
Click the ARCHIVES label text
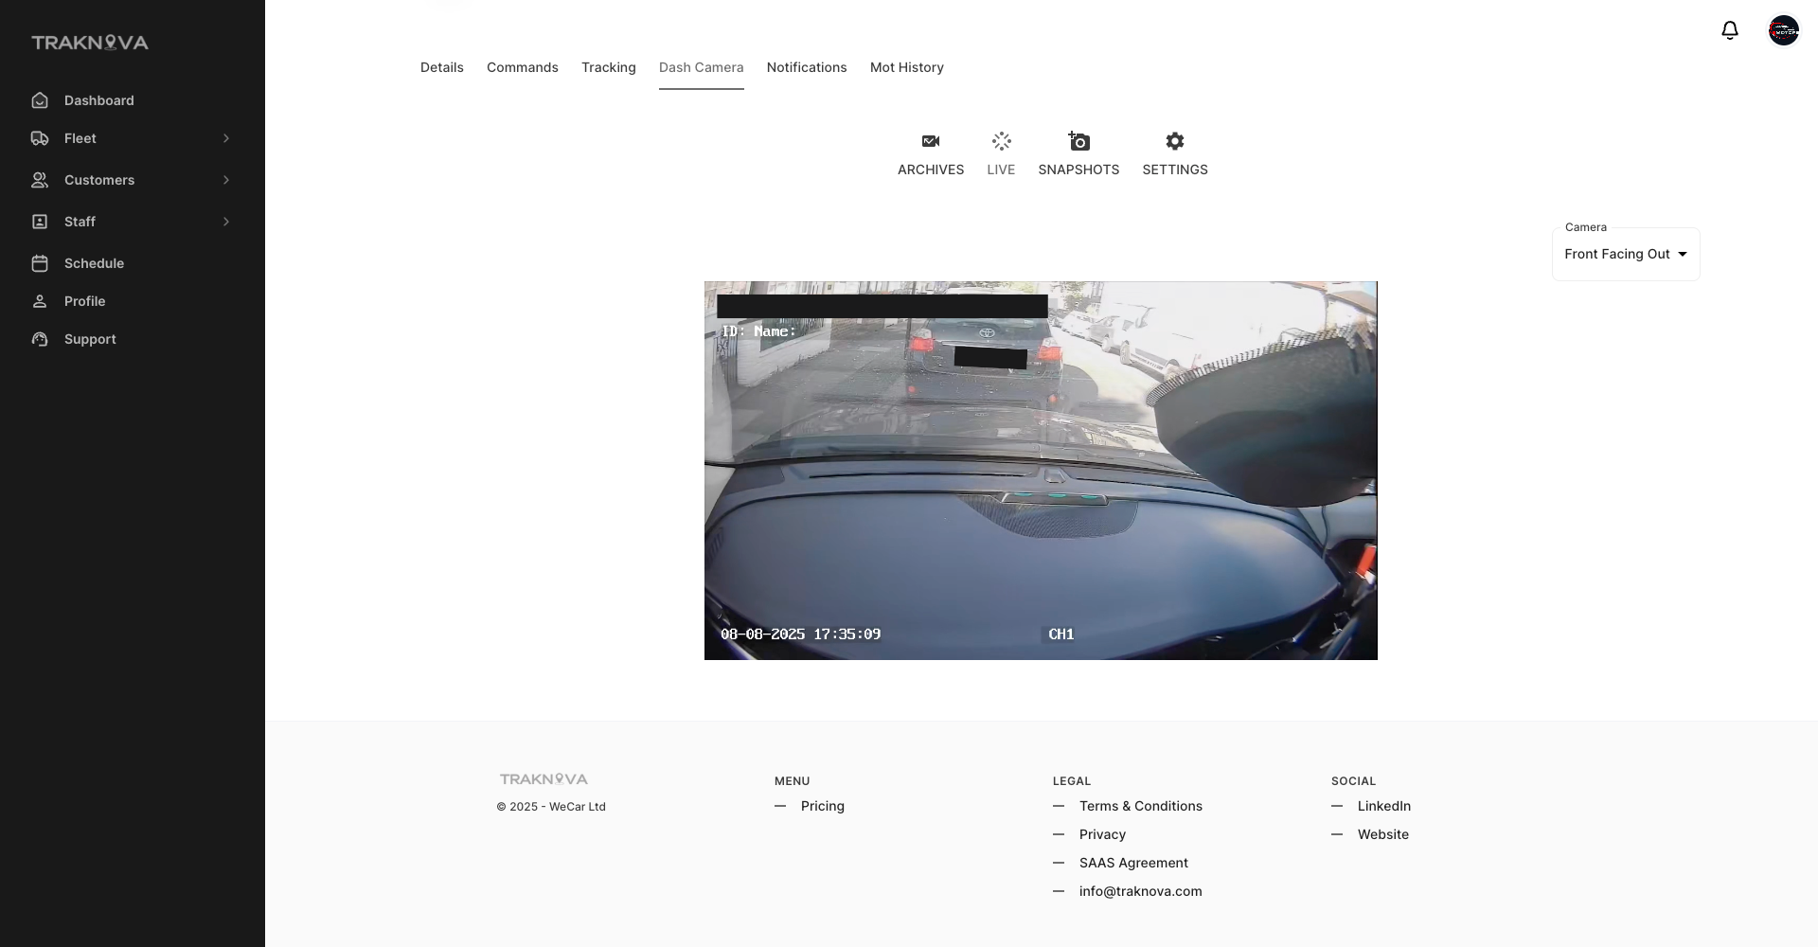point(931,170)
